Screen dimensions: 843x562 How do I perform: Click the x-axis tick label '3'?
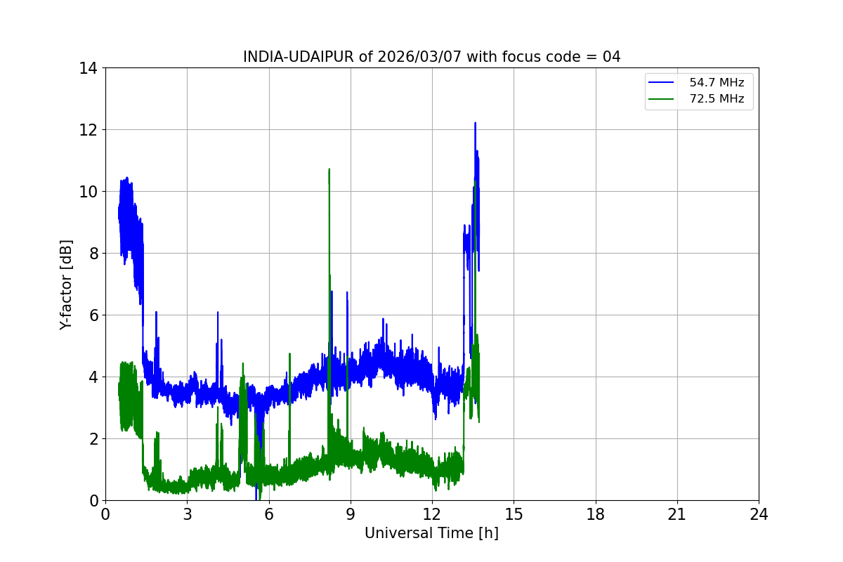coord(187,514)
